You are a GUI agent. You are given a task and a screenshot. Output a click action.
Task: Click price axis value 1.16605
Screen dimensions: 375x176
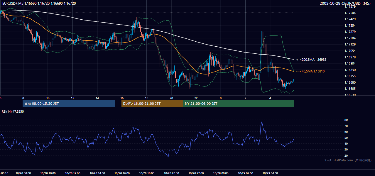click(x=350, y=89)
